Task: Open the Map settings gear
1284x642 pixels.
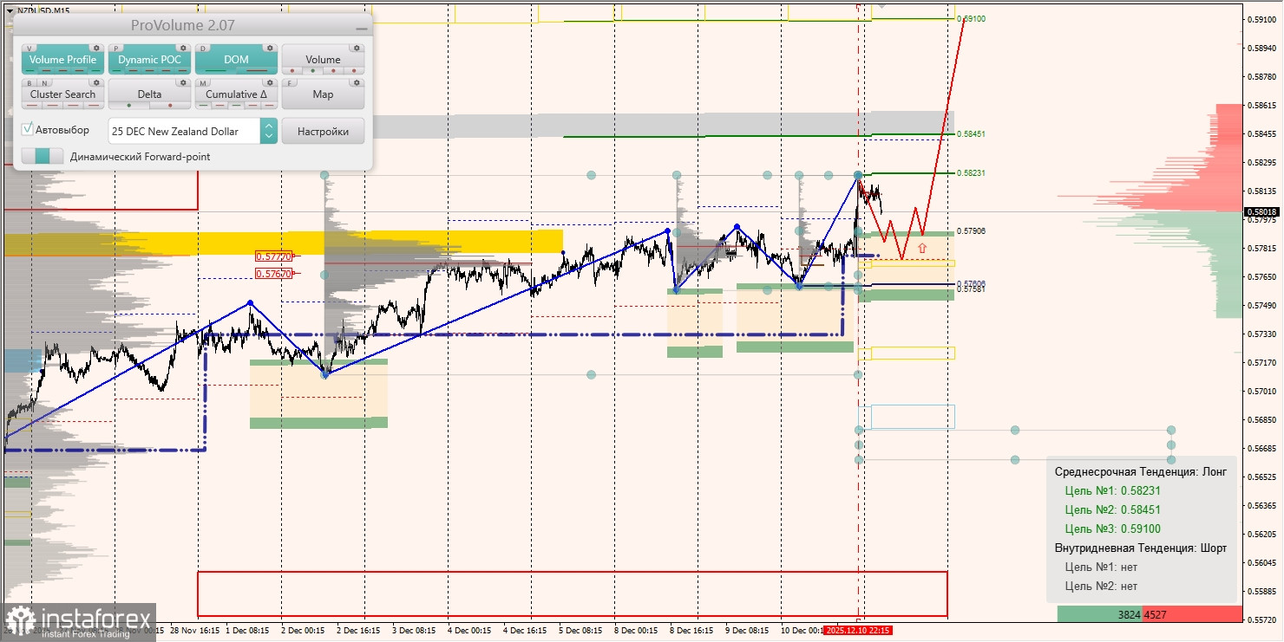Action: pyautogui.click(x=357, y=83)
